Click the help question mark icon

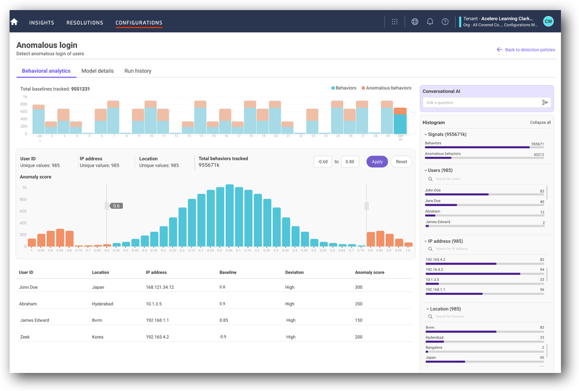click(x=445, y=22)
